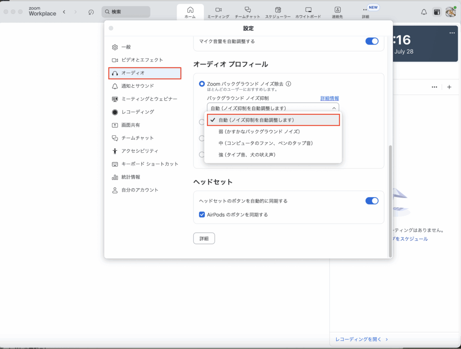Click the スケジュール link in home panel

(x=411, y=239)
